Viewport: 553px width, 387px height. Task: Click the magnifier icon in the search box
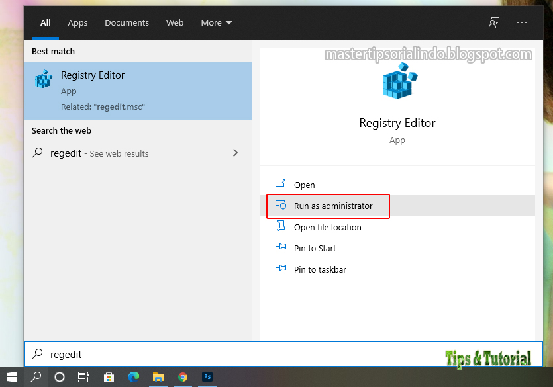coord(37,353)
